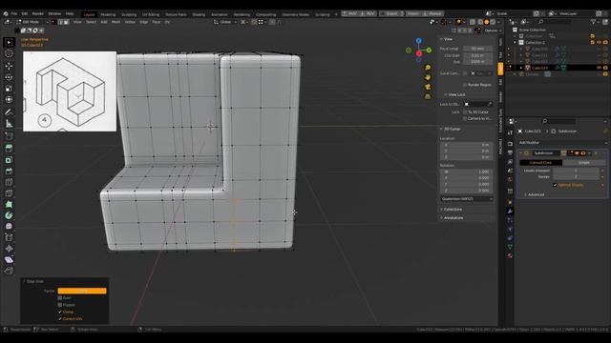Click the Blender logo menu

pos(6,13)
